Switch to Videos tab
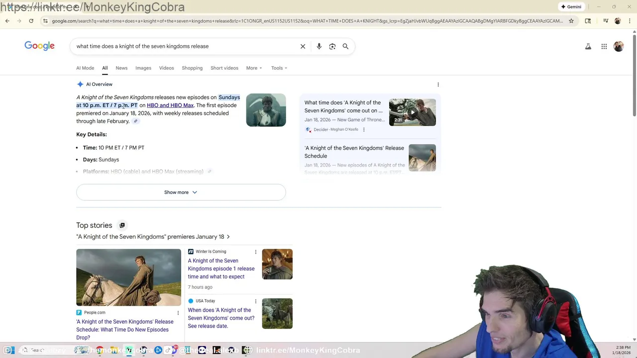 coord(166,68)
